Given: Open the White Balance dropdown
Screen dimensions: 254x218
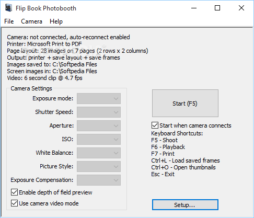Looking at the screenshot, I should click(x=99, y=153).
